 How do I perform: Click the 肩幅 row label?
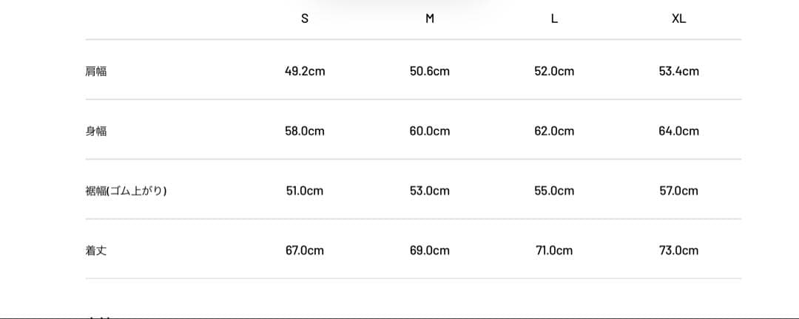tap(96, 72)
